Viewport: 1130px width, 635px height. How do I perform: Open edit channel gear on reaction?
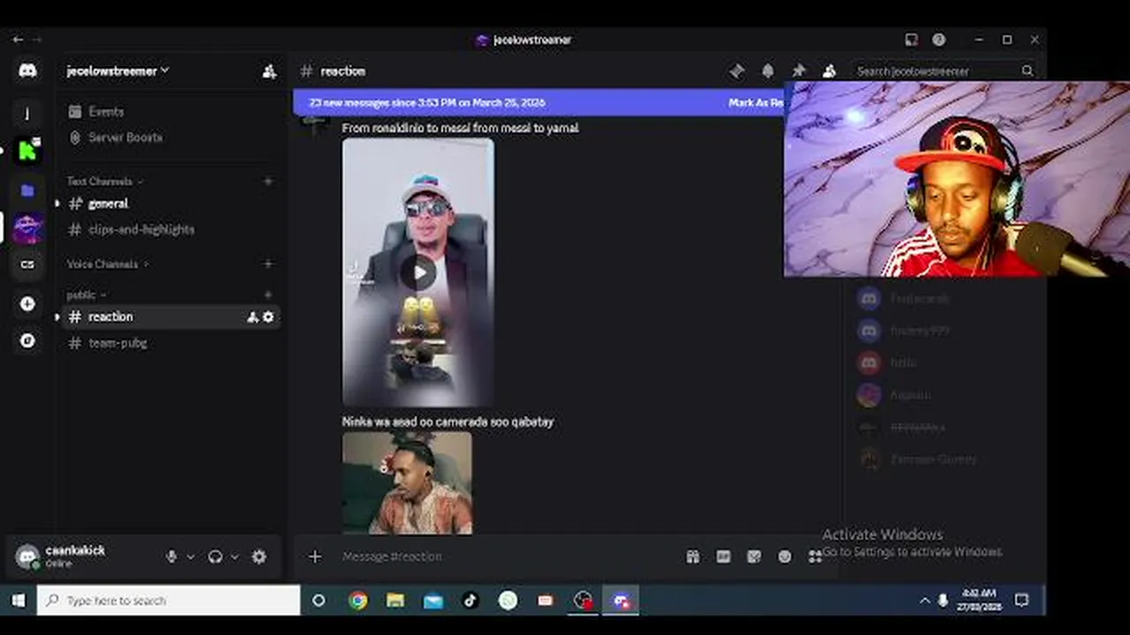[x=268, y=317]
